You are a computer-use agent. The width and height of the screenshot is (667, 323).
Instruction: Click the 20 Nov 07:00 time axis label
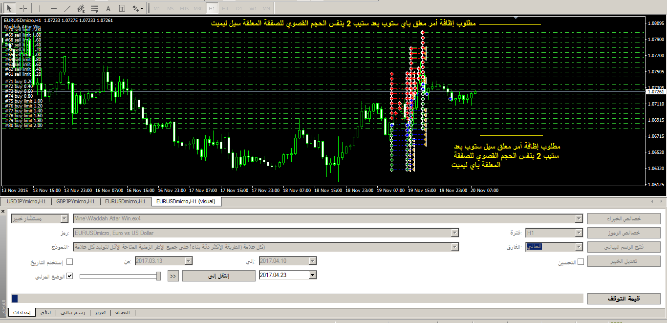pyautogui.click(x=485, y=190)
